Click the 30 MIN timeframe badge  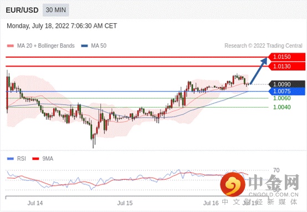click(x=56, y=10)
